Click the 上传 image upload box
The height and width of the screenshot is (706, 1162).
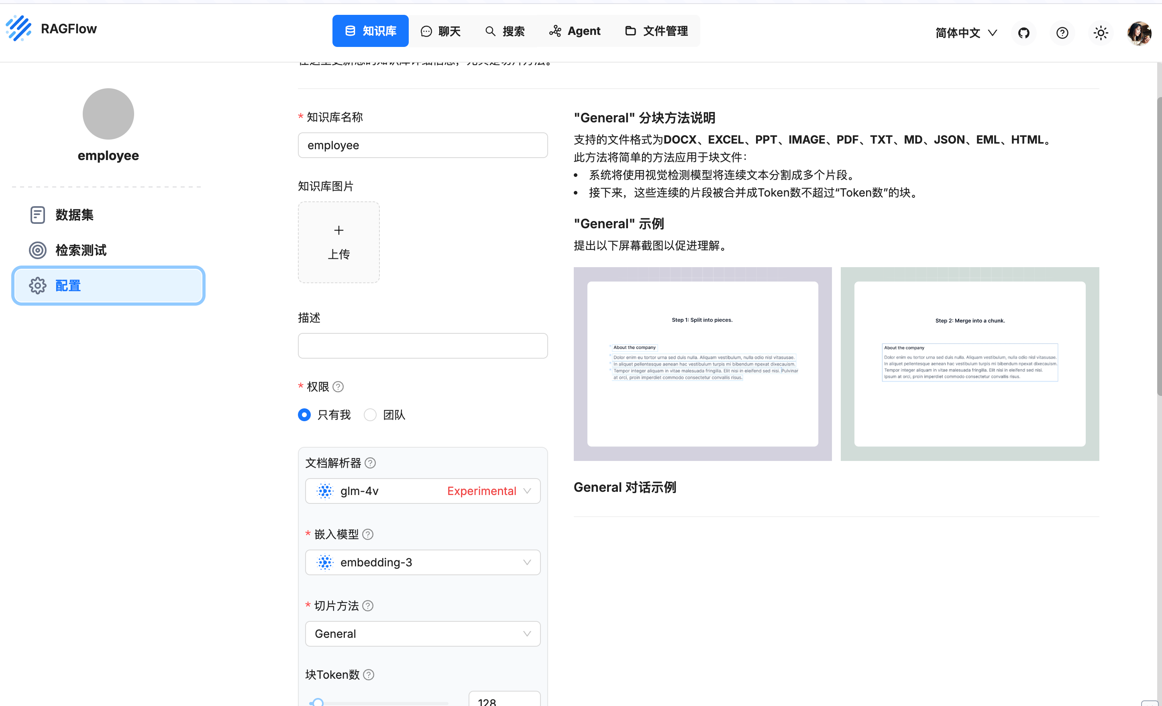pos(338,242)
